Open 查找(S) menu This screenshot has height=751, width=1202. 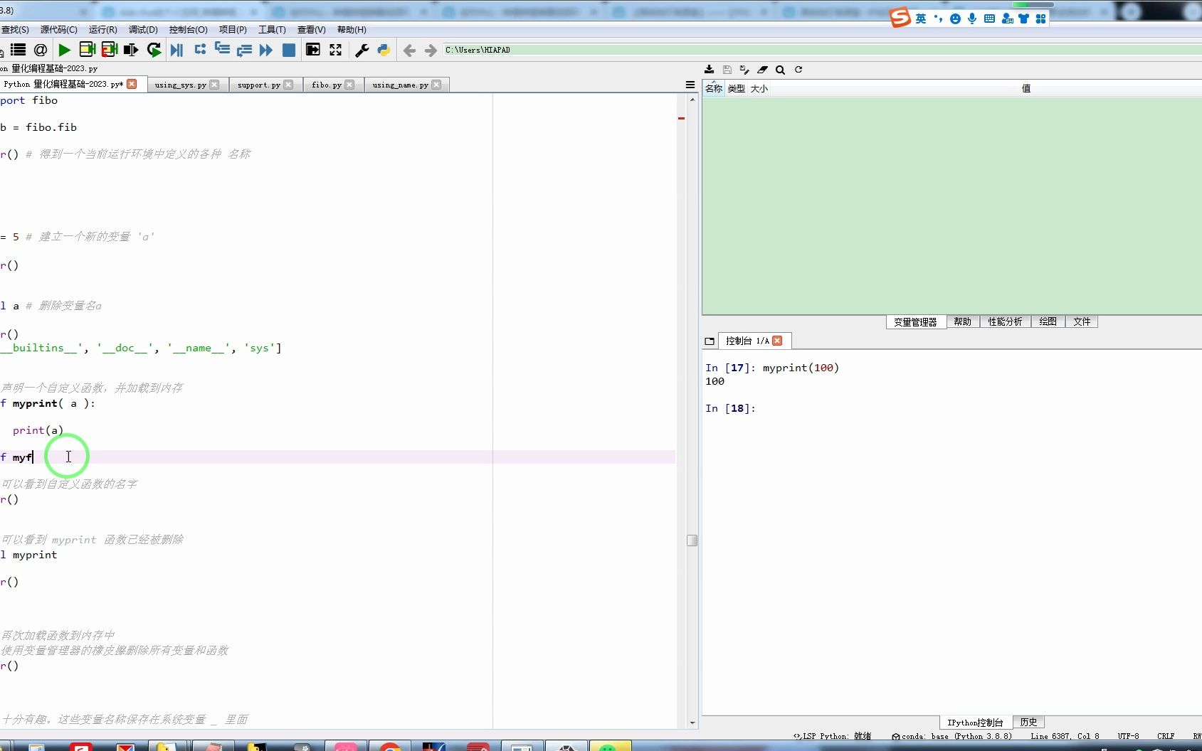pos(15,30)
